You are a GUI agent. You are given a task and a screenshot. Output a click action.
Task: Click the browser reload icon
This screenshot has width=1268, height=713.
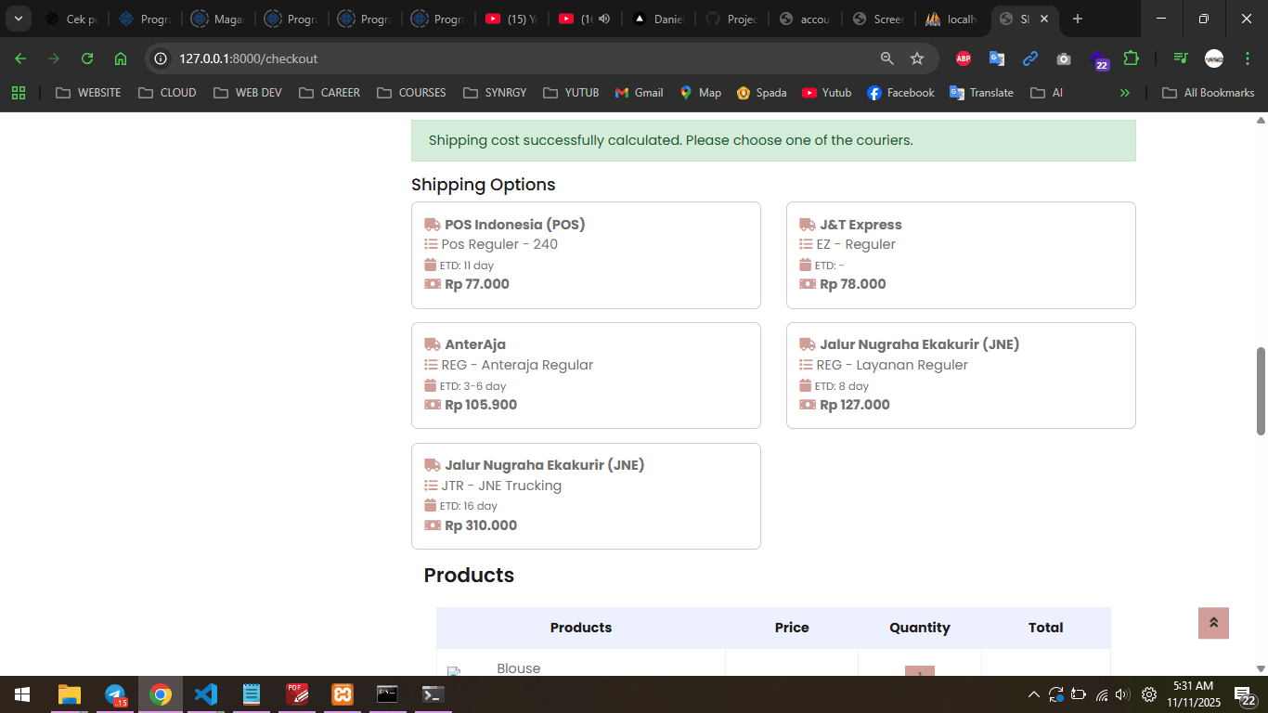[86, 58]
